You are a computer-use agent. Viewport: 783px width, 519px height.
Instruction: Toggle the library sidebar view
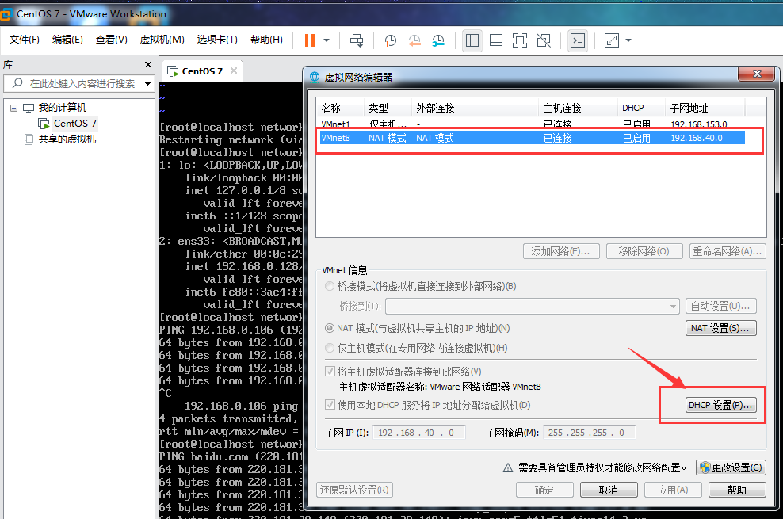pyautogui.click(x=472, y=40)
